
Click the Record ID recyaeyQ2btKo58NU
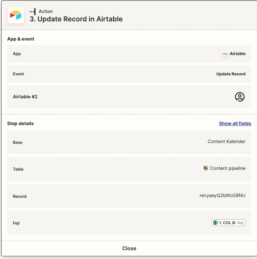pos(222,195)
